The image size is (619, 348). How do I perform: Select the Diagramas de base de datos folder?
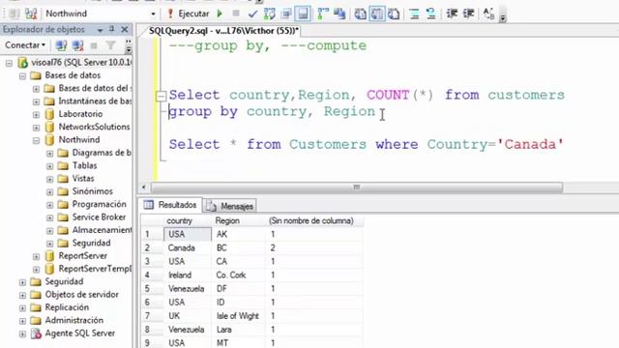(x=102, y=153)
